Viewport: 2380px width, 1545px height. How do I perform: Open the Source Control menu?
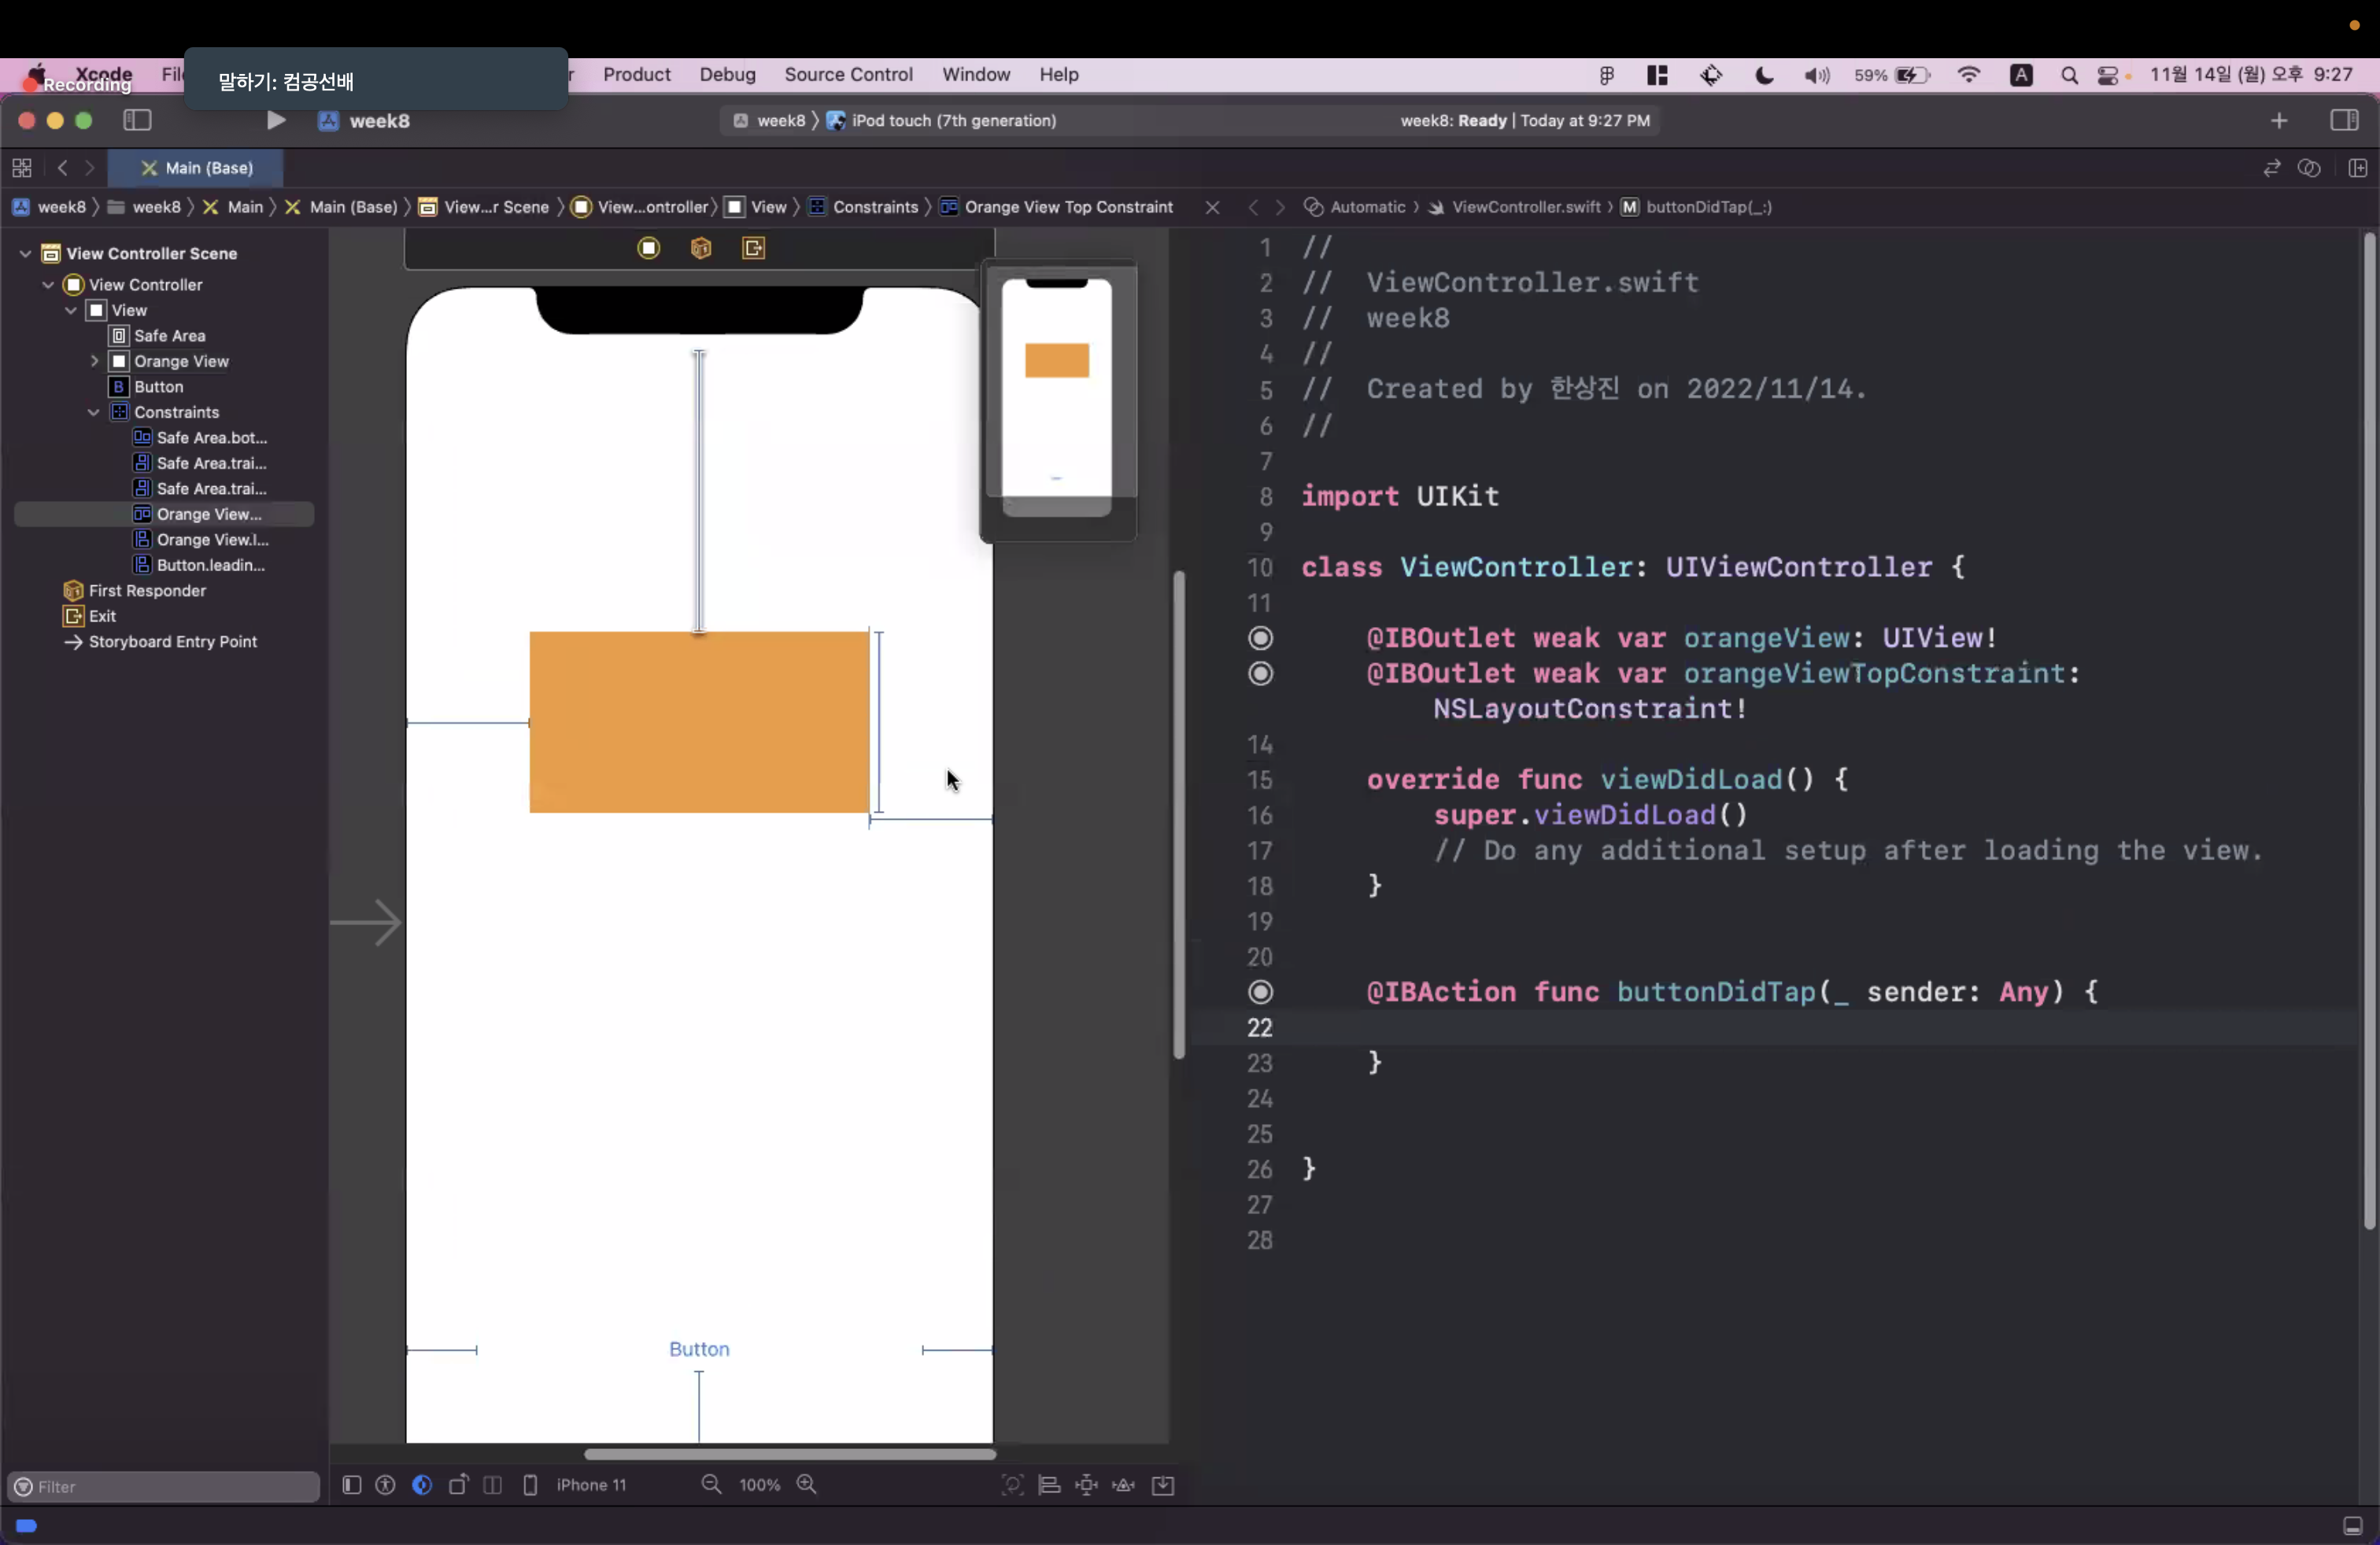click(848, 75)
